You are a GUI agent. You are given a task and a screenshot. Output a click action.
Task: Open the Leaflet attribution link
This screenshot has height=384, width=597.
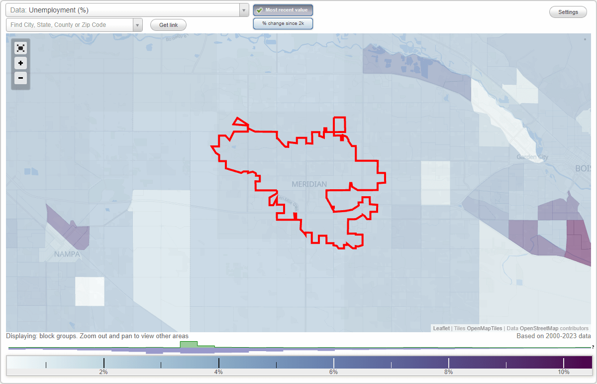pyautogui.click(x=441, y=328)
